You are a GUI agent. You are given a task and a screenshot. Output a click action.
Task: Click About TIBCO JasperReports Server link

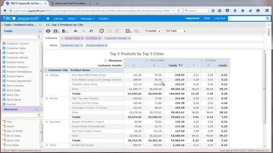22,150
